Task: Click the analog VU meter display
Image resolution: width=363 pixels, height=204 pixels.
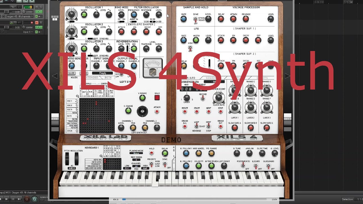Action: coord(153,68)
